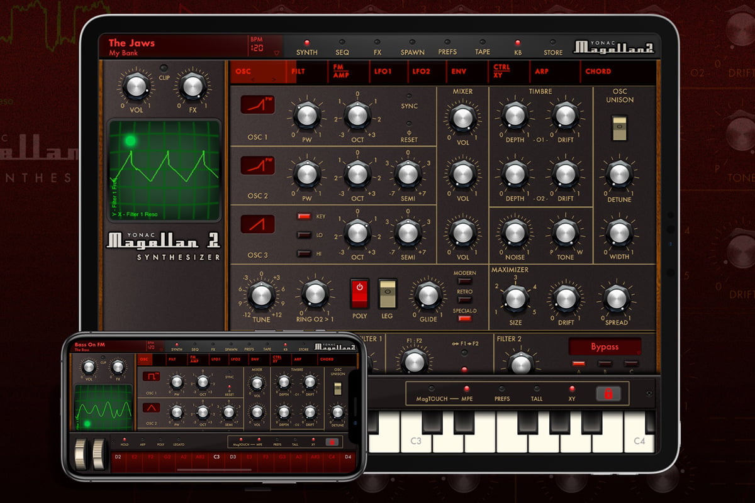Enable the RETRO glide mode button
Screen dimensions: 755x503
click(x=465, y=300)
